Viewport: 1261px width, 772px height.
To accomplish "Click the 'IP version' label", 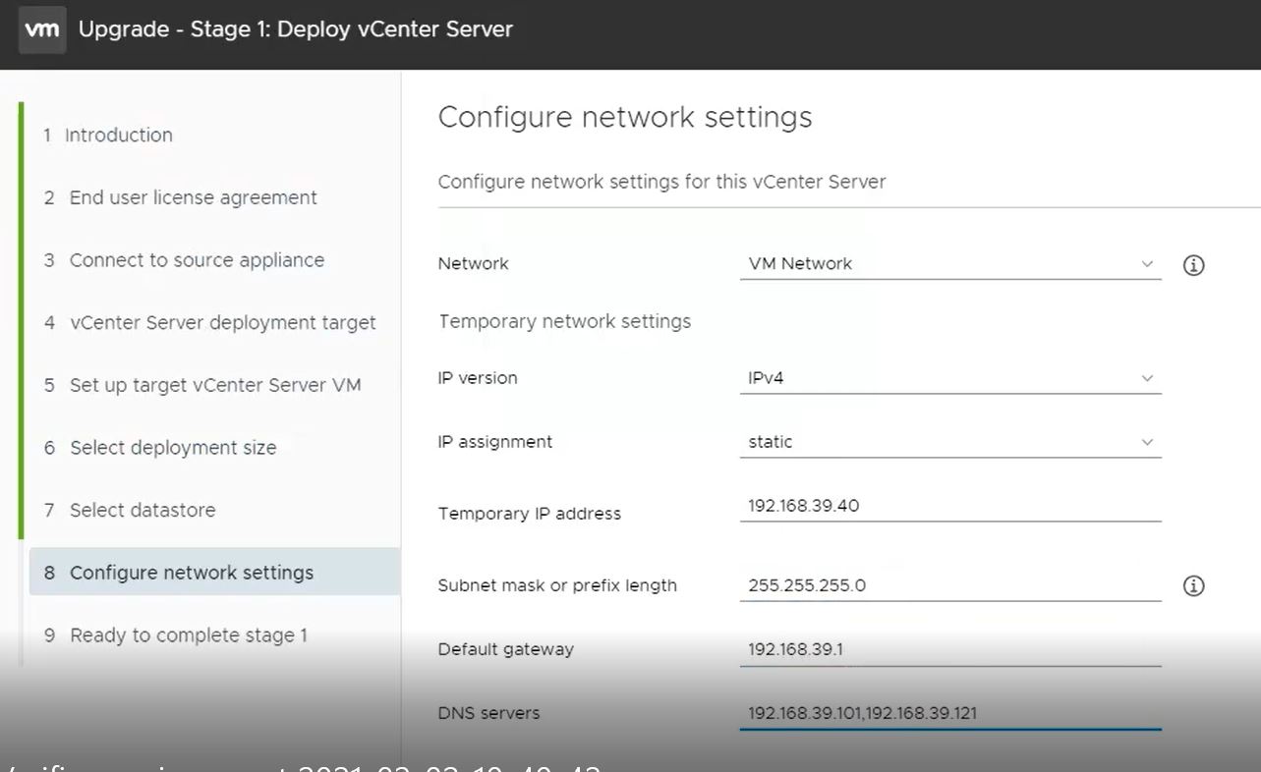I will coord(478,378).
